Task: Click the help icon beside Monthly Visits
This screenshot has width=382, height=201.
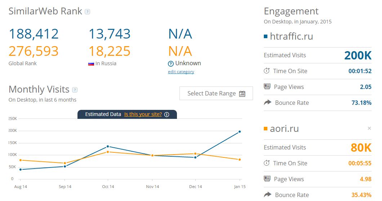Action: pos(75,90)
